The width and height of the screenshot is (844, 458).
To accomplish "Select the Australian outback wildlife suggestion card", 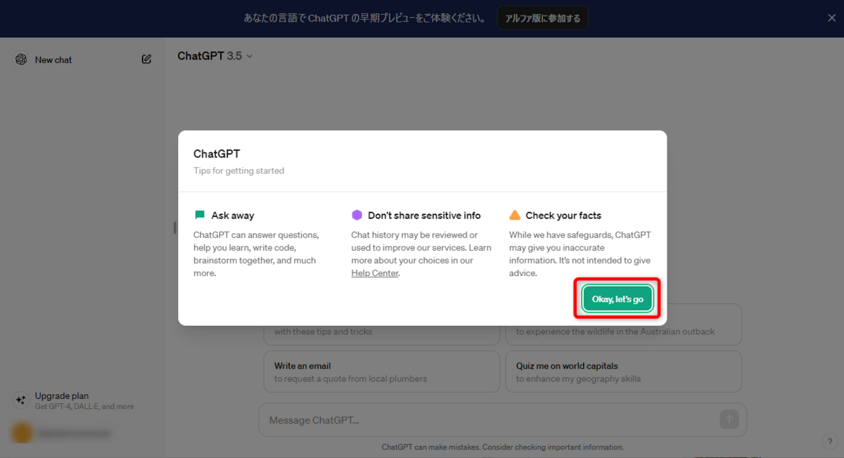I will 623,325.
